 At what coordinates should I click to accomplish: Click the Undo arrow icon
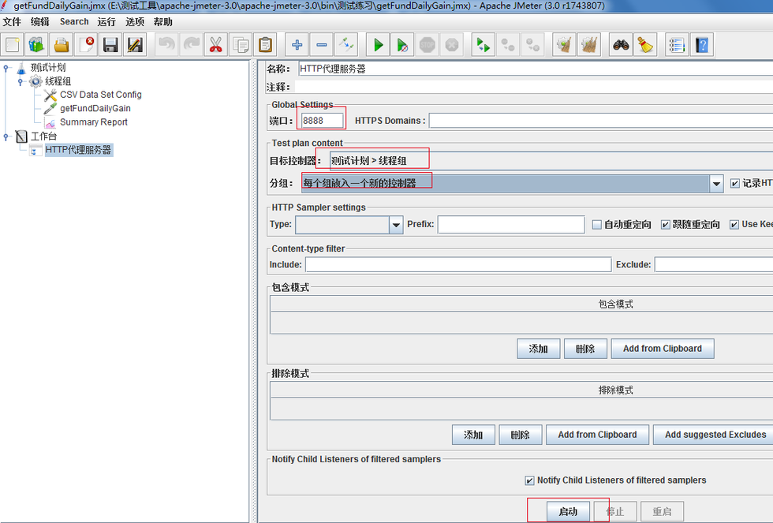[x=166, y=45]
